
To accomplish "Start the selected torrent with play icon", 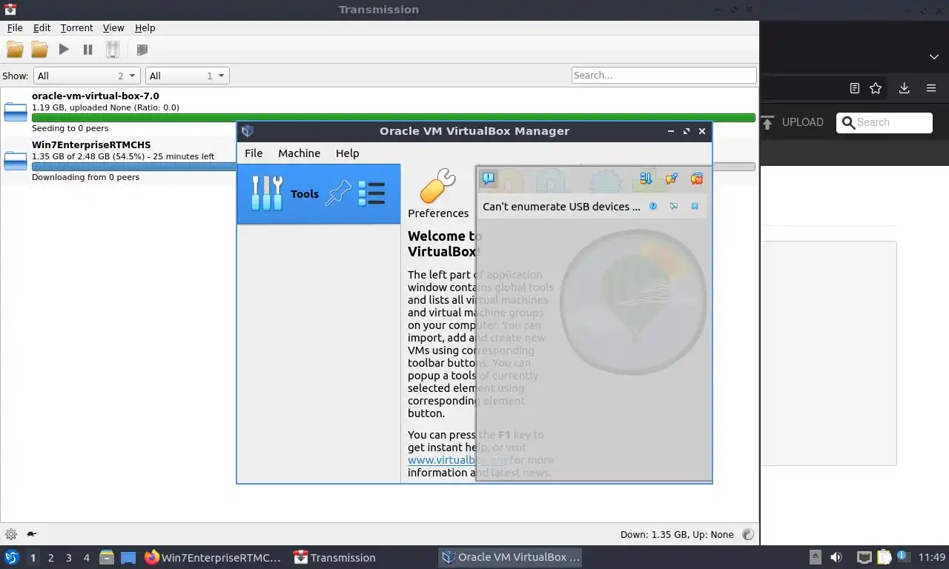I will [64, 50].
